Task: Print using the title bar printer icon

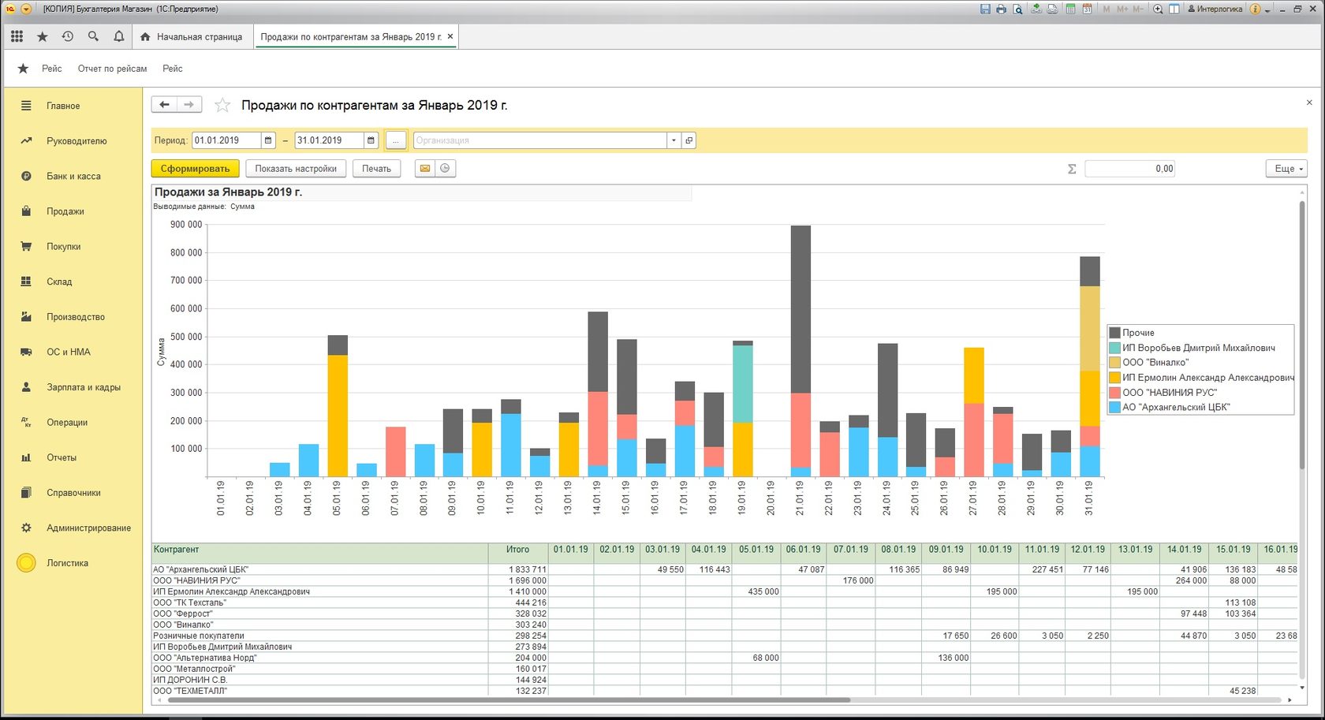Action: [1001, 9]
